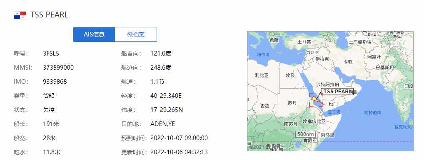Image resolution: width=424 pixels, height=160 pixels.
Task: Click 阿拉伯海 label on the map
Action: [x=373, y=113]
